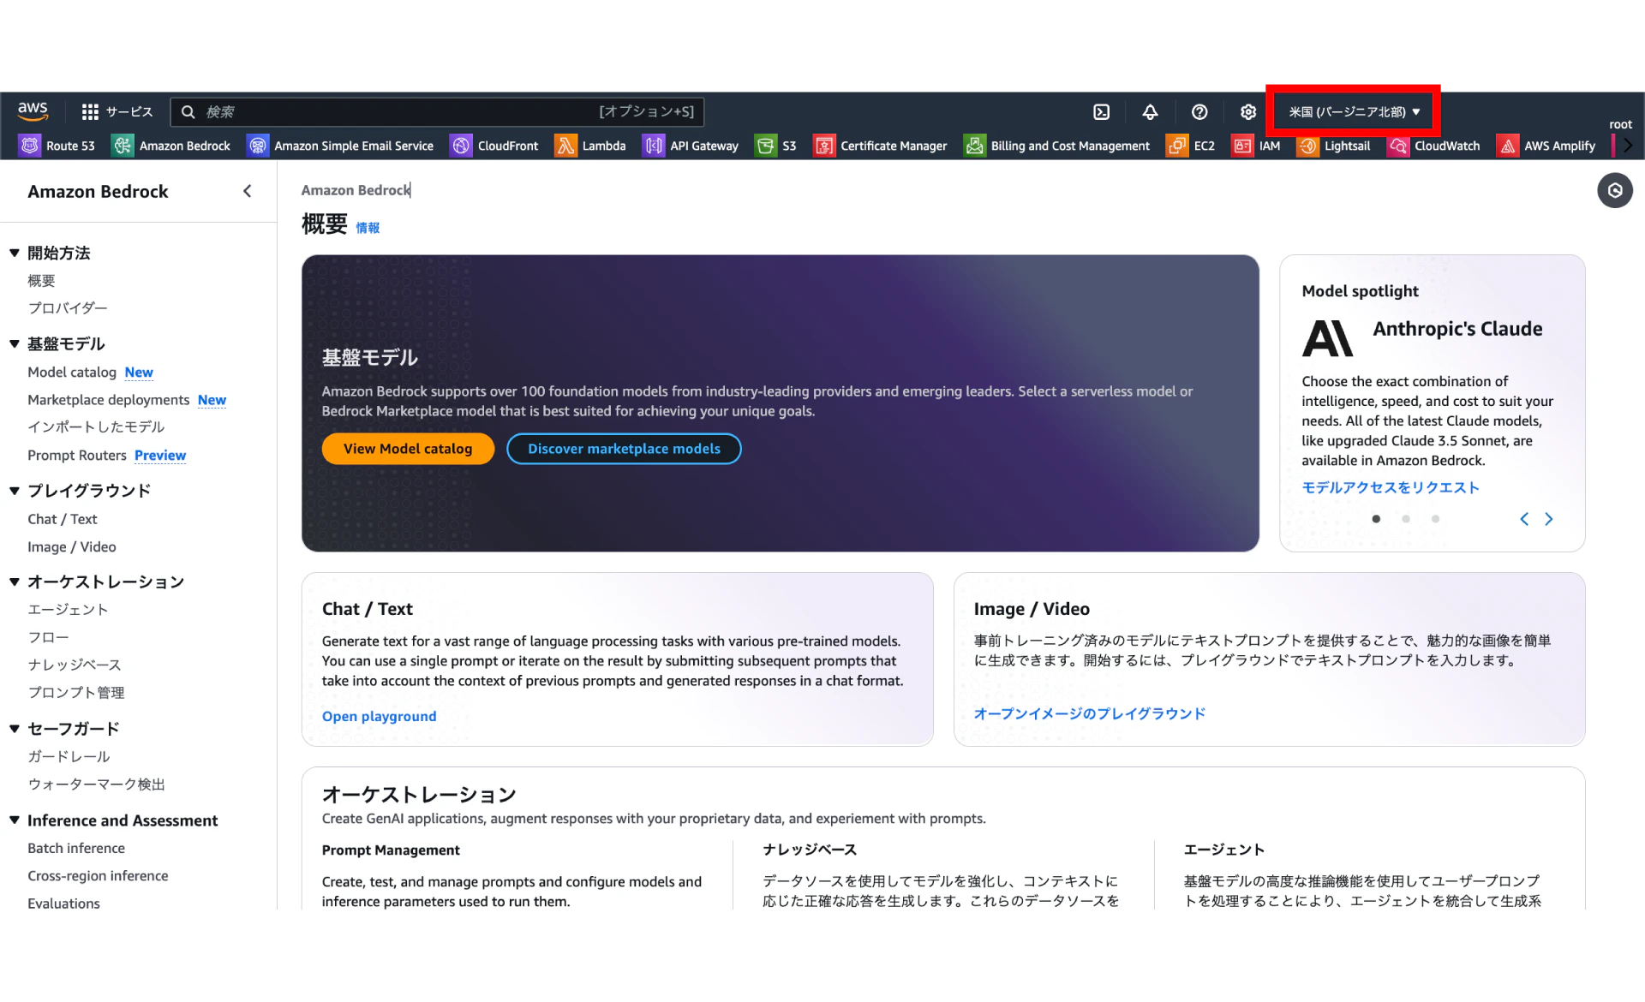This screenshot has width=1645, height=1002.
Task: Open プロンプト管理 in the sidebar
Action: [x=76, y=693]
